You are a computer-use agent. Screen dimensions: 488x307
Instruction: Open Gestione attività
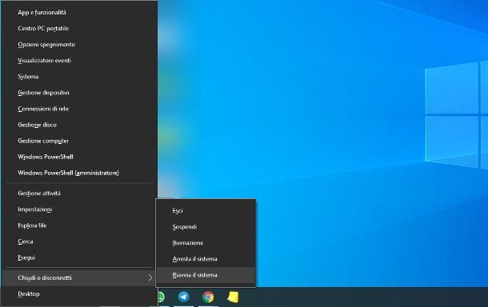pyautogui.click(x=79, y=193)
